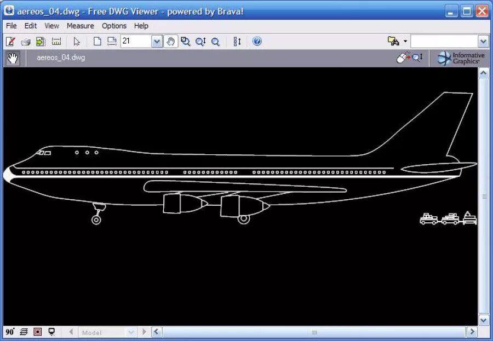493x341 pixels.
Task: Open the Measure menu
Action: click(80, 26)
